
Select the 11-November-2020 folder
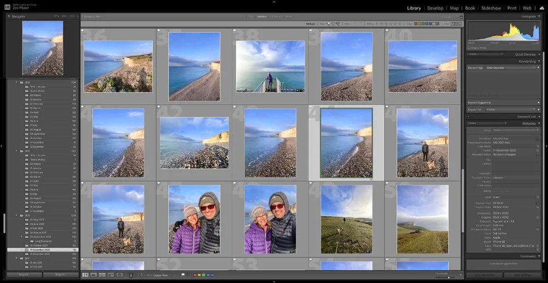(x=43, y=250)
